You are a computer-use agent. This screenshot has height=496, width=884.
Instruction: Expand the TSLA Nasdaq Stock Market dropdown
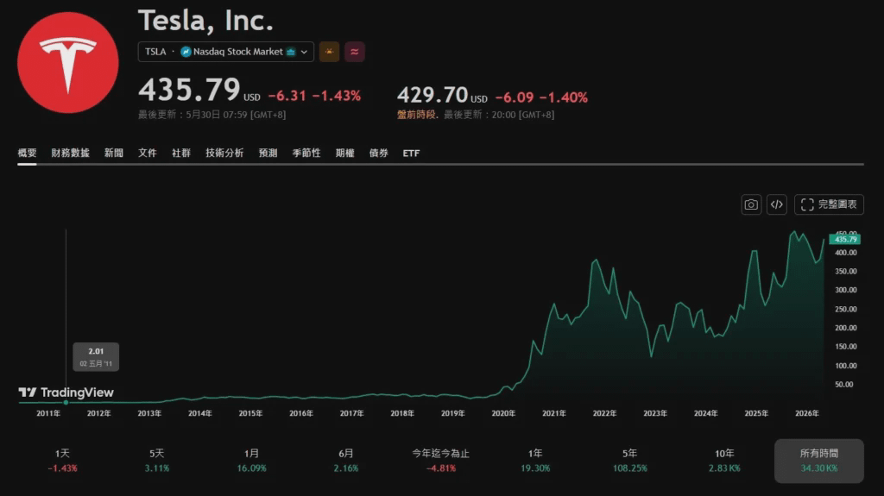coord(225,52)
